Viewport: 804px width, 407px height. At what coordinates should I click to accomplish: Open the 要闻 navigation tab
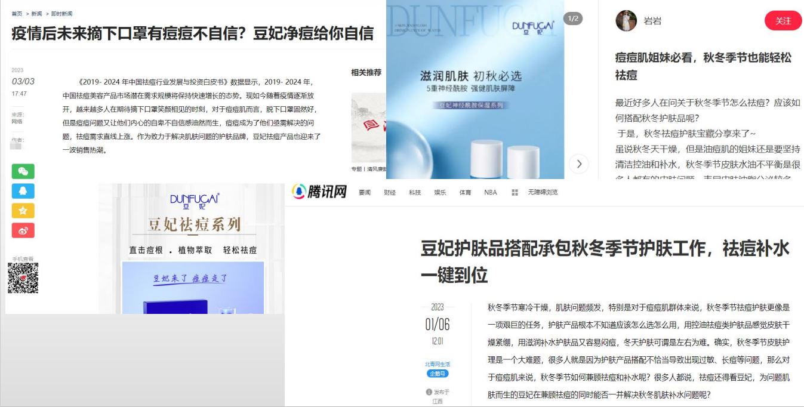pos(365,193)
